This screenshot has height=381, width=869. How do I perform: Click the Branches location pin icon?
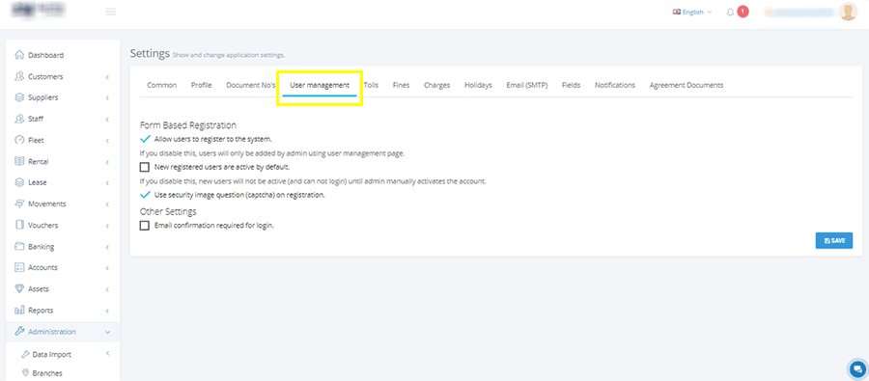(25, 372)
